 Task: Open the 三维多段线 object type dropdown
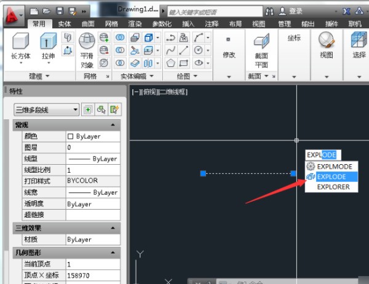click(47, 109)
